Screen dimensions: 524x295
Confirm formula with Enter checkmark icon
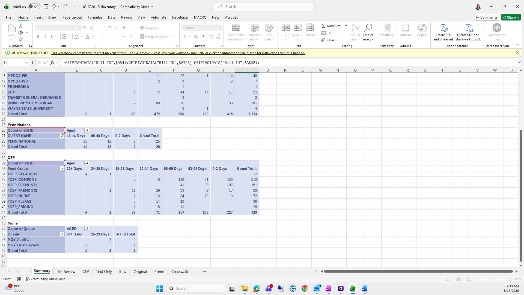click(46, 63)
